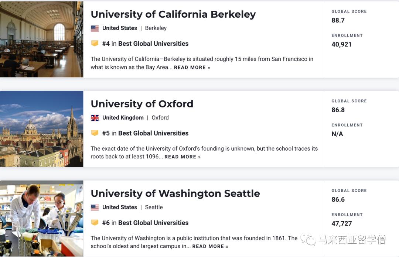
Task: Click the Oxford skyline photo thumbnail
Action: point(41,129)
